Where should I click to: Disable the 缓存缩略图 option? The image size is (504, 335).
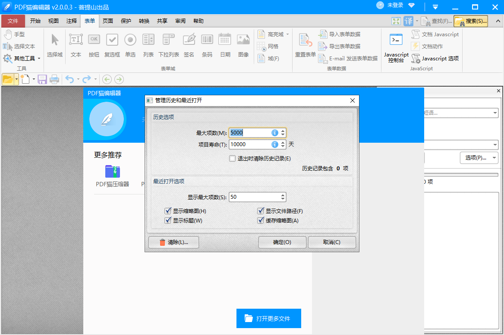(x=260, y=220)
